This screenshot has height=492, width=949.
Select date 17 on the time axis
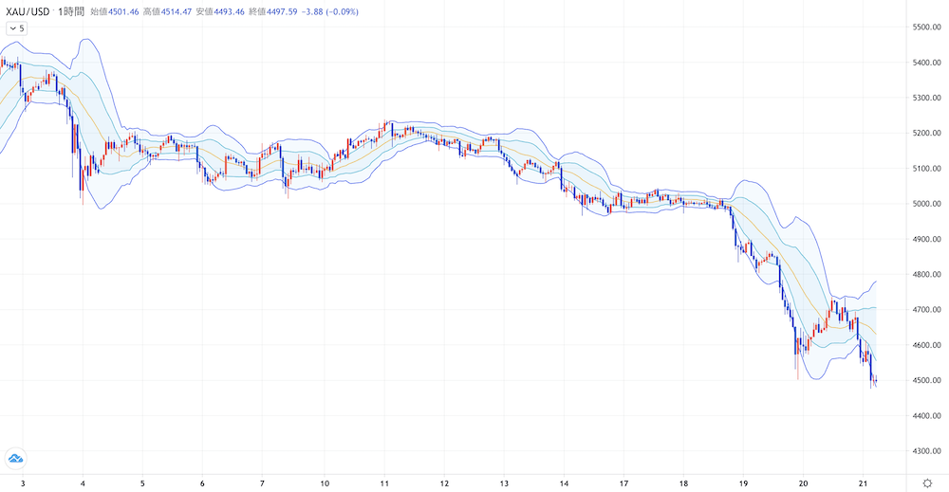[623, 483]
